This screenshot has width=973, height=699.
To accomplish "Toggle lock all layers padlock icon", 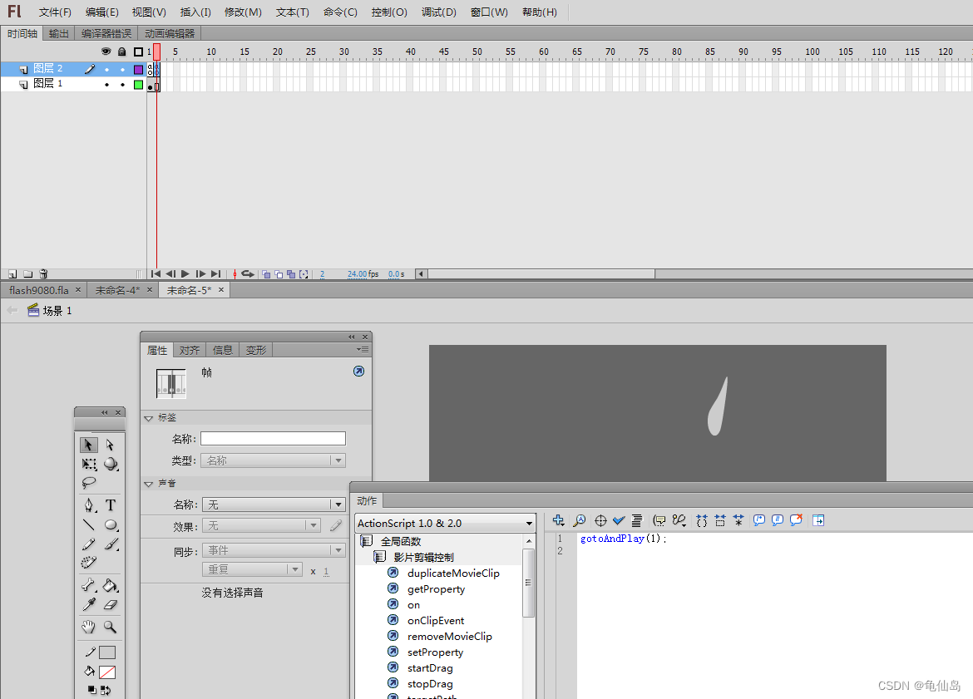I will [x=122, y=52].
